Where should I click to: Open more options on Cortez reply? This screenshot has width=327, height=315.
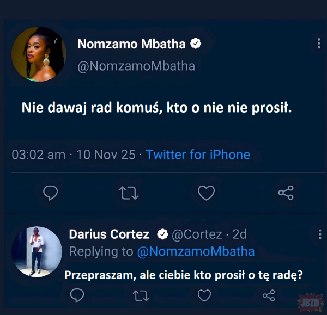click(x=319, y=234)
